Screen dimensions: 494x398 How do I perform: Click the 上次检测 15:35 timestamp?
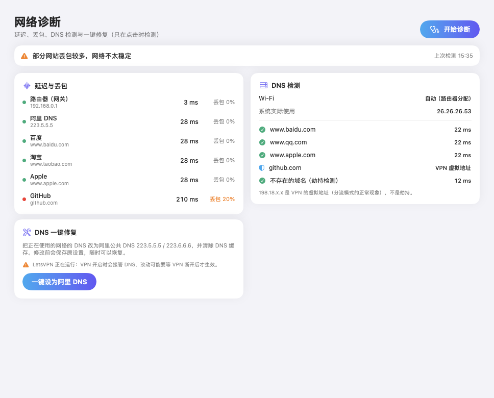453,56
